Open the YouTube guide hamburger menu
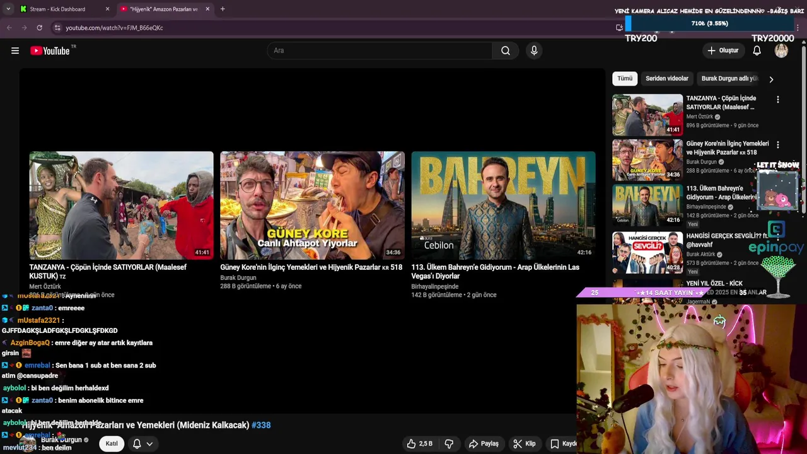This screenshot has width=807, height=454. pyautogui.click(x=15, y=50)
